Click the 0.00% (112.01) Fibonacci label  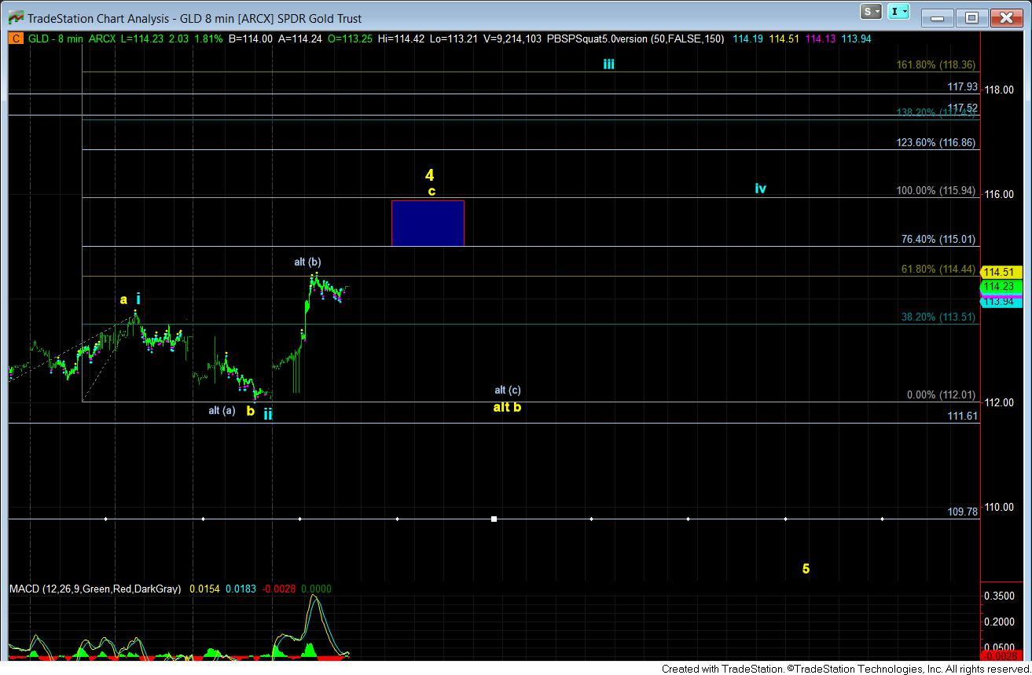point(941,395)
